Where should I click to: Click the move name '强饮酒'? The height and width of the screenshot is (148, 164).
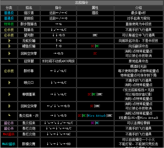29,13
